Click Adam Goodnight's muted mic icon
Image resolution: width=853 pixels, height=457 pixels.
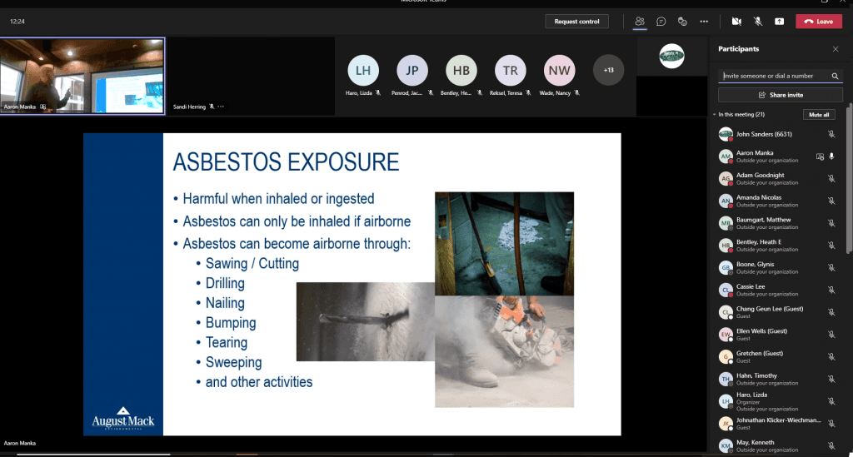click(831, 178)
